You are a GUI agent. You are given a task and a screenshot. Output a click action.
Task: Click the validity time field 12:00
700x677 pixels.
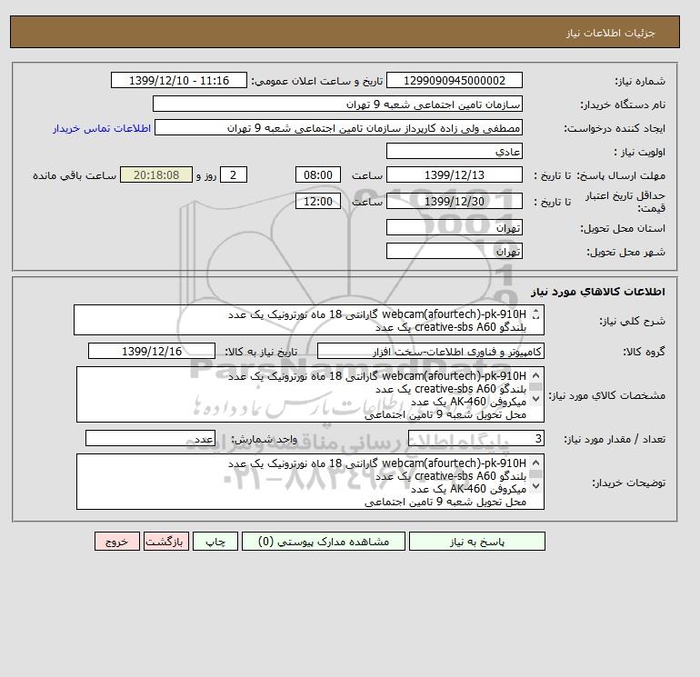tap(318, 201)
